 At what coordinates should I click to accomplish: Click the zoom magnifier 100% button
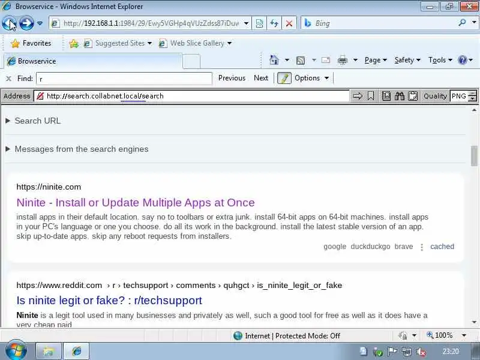pyautogui.click(x=440, y=336)
